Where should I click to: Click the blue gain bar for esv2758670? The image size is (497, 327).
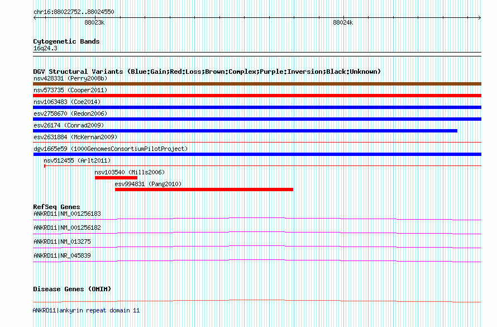coord(257,119)
